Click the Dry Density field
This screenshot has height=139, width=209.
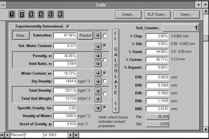(65, 81)
